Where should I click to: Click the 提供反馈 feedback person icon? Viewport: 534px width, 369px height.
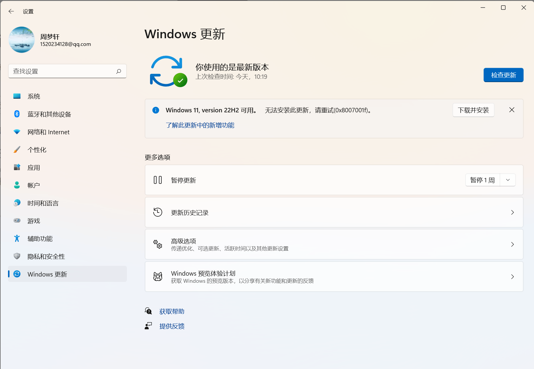point(148,326)
